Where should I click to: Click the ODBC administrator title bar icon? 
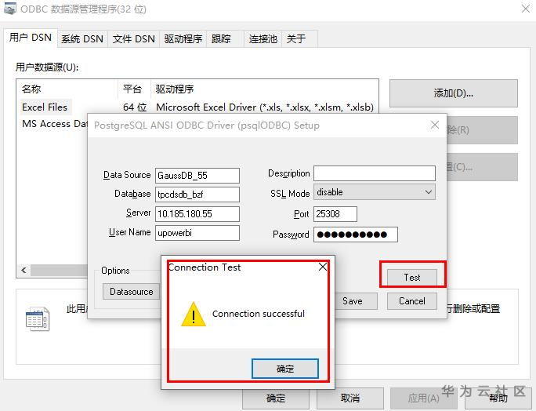pyautogui.click(x=9, y=8)
